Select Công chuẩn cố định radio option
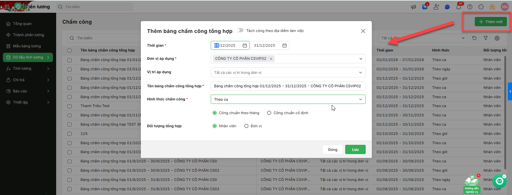The width and height of the screenshot is (512, 195). (269, 113)
